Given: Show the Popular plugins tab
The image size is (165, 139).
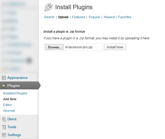Looking at the screenshot, I should 94,17.
